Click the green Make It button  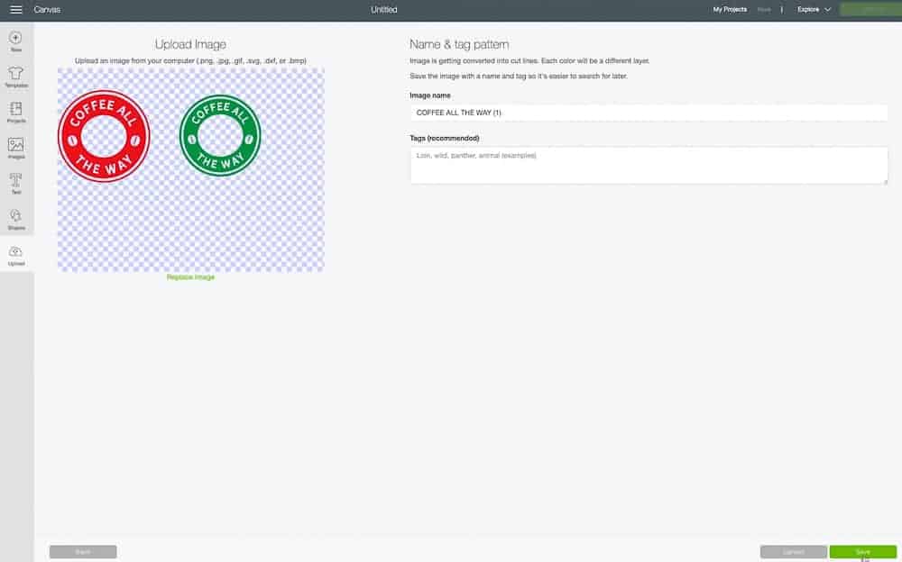870,10
